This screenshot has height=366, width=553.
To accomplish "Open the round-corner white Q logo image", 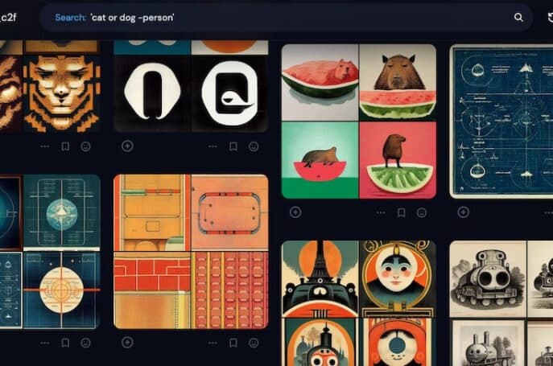I will tap(229, 94).
